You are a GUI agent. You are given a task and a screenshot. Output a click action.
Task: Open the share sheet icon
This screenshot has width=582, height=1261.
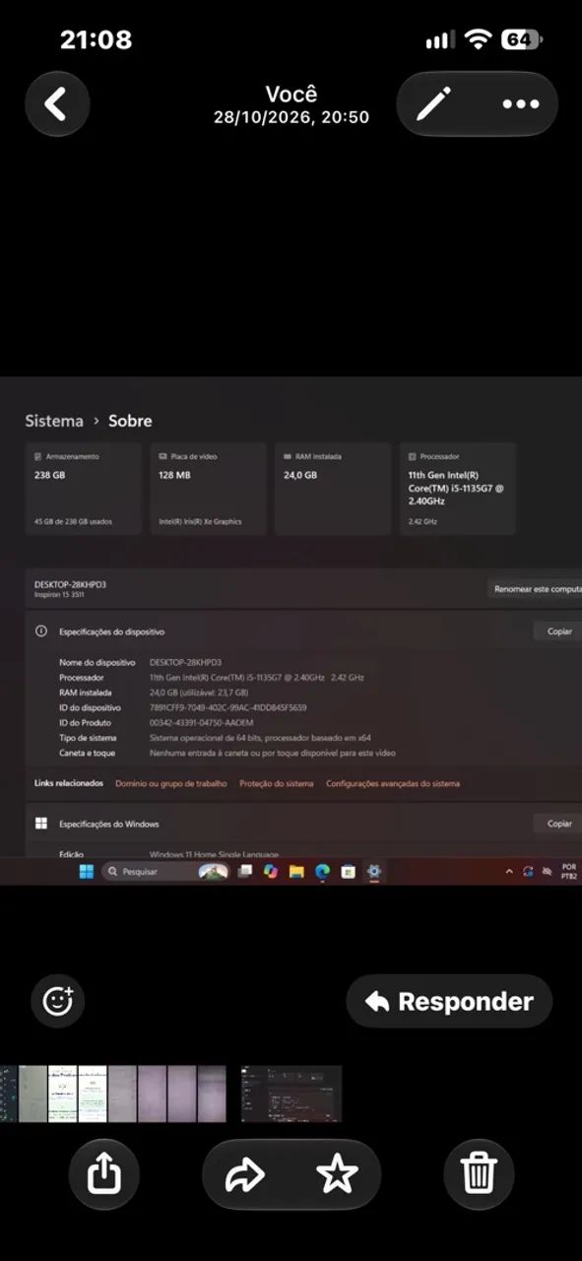104,1174
